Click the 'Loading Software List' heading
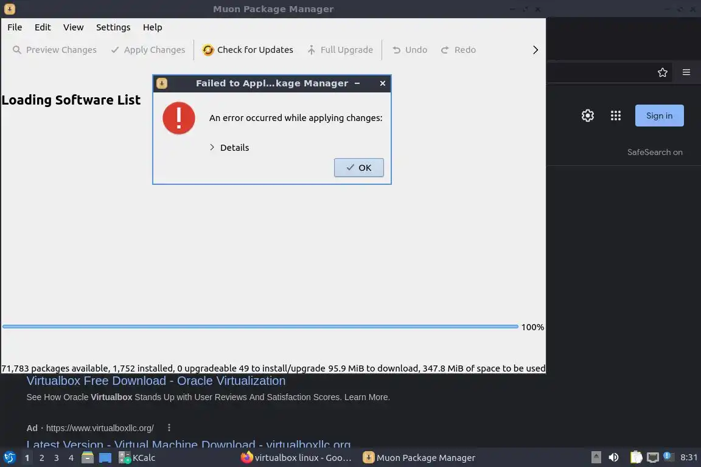The height and width of the screenshot is (467, 701). 71,100
